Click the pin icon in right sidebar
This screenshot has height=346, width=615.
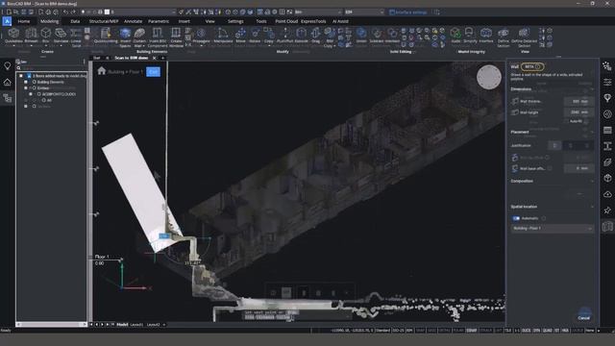tap(607, 210)
